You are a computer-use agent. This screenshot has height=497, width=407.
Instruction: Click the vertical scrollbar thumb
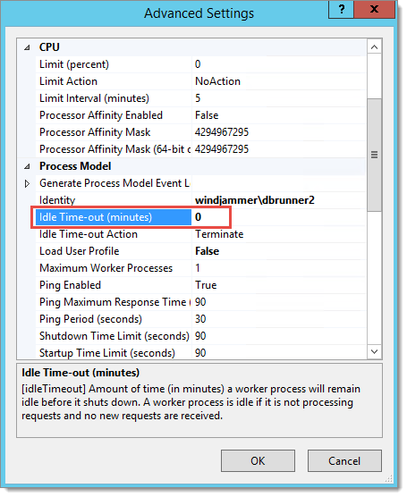click(375, 155)
